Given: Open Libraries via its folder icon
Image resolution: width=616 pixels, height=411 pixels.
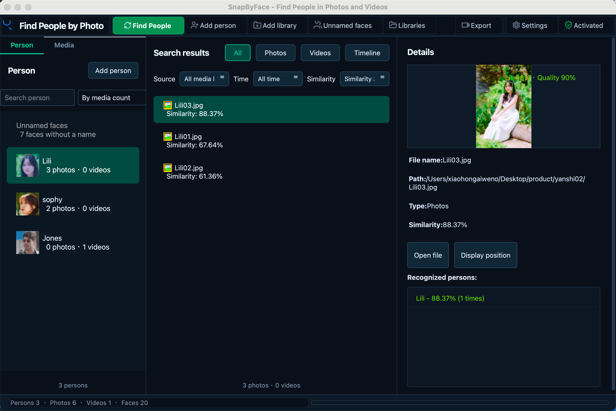Looking at the screenshot, I should pyautogui.click(x=393, y=25).
